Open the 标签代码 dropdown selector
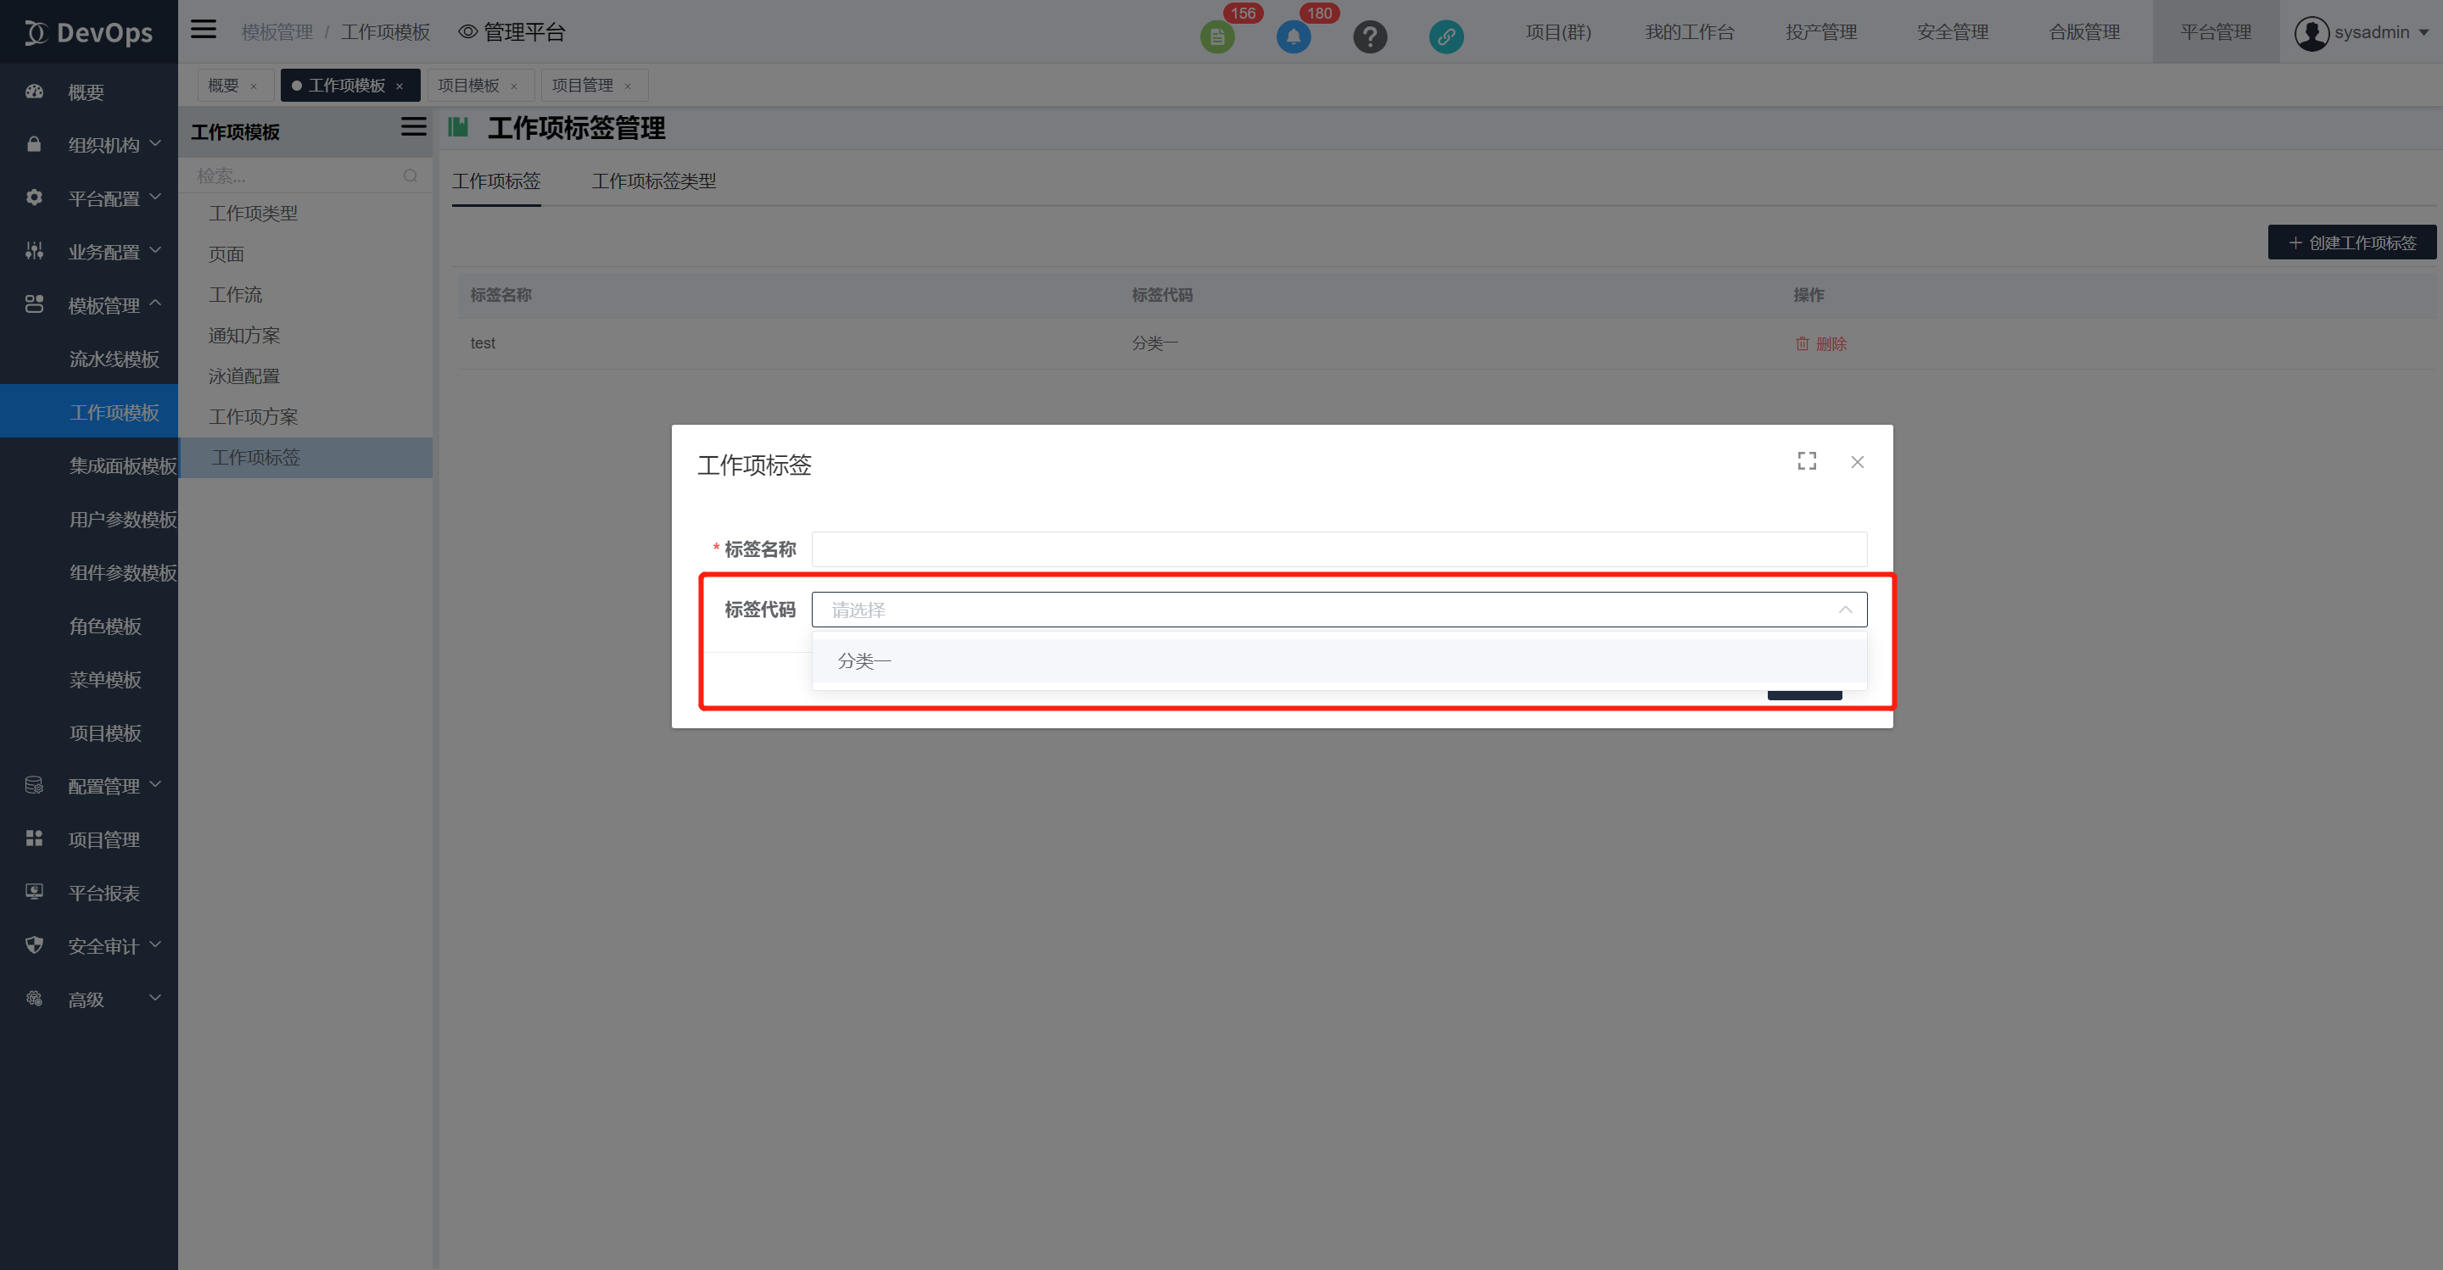The width and height of the screenshot is (2443, 1270). click(1339, 610)
